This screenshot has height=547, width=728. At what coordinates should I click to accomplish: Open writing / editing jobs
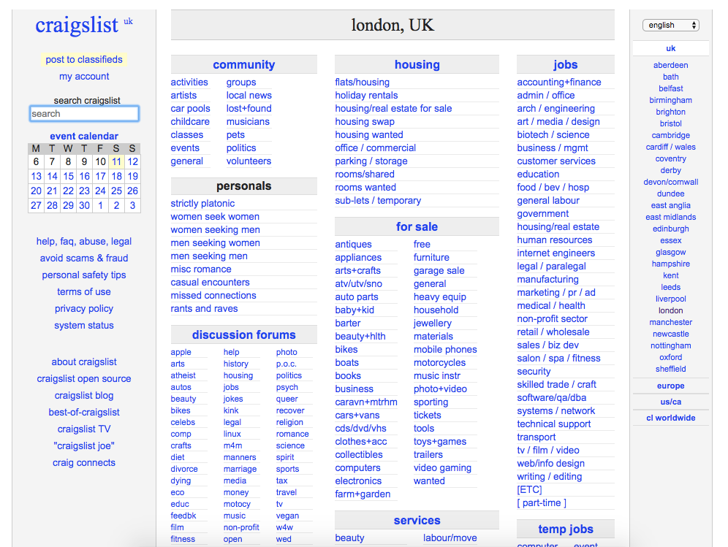(549, 476)
